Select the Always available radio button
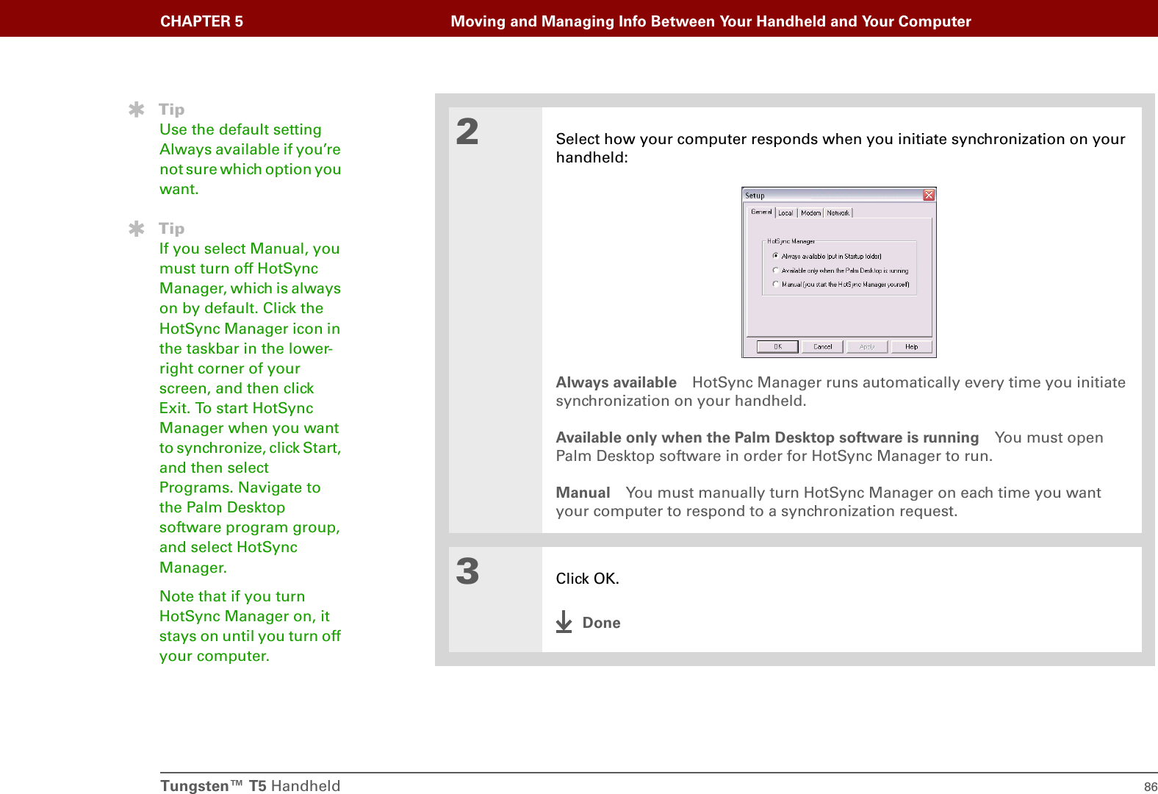This screenshot has height=794, width=1158. (775, 256)
